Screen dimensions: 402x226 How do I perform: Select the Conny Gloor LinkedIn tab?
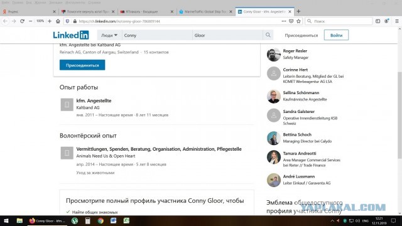[264, 12]
